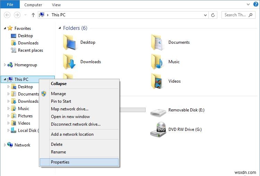The image size is (260, 176).
Task: Click the search magnifier icon
Action: click(251, 15)
